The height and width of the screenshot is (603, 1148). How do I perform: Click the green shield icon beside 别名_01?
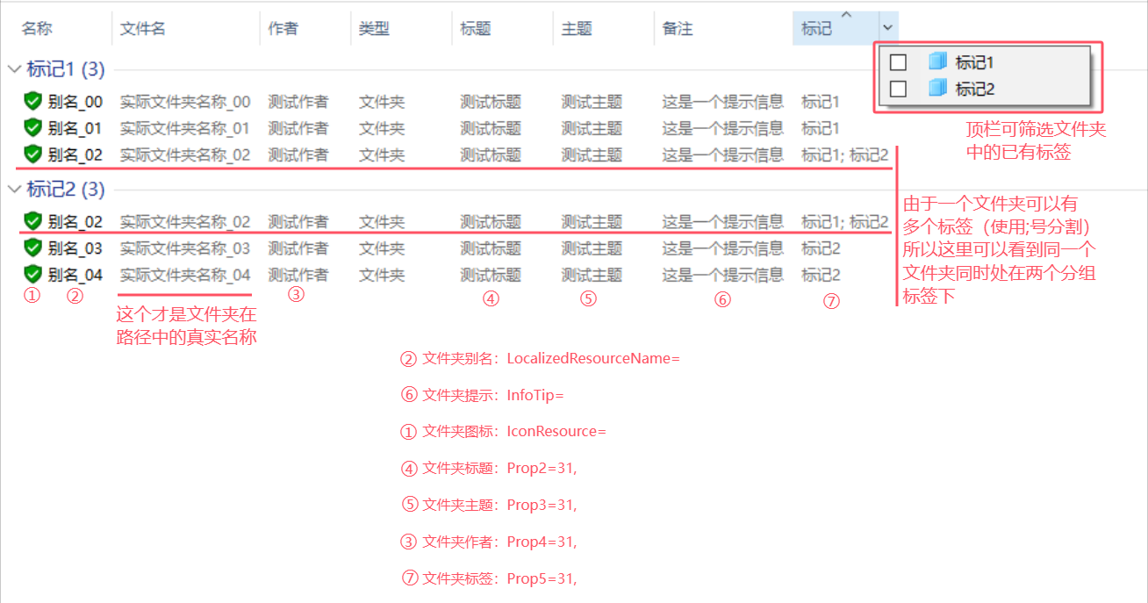pyautogui.click(x=33, y=128)
